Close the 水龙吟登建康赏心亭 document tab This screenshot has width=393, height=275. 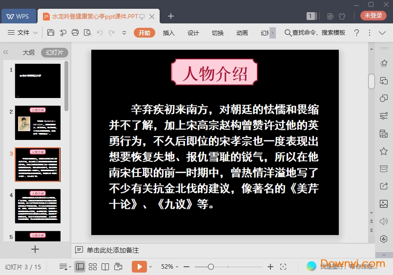tap(152, 17)
